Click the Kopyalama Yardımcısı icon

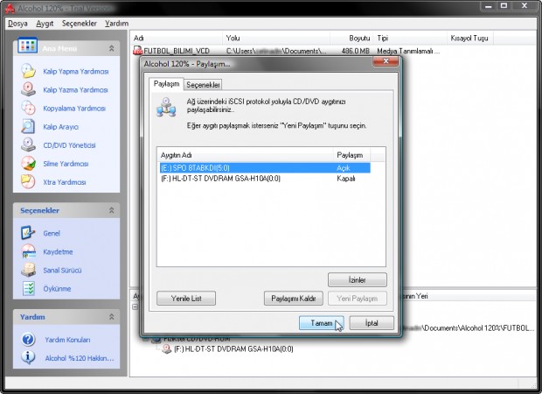click(x=28, y=108)
